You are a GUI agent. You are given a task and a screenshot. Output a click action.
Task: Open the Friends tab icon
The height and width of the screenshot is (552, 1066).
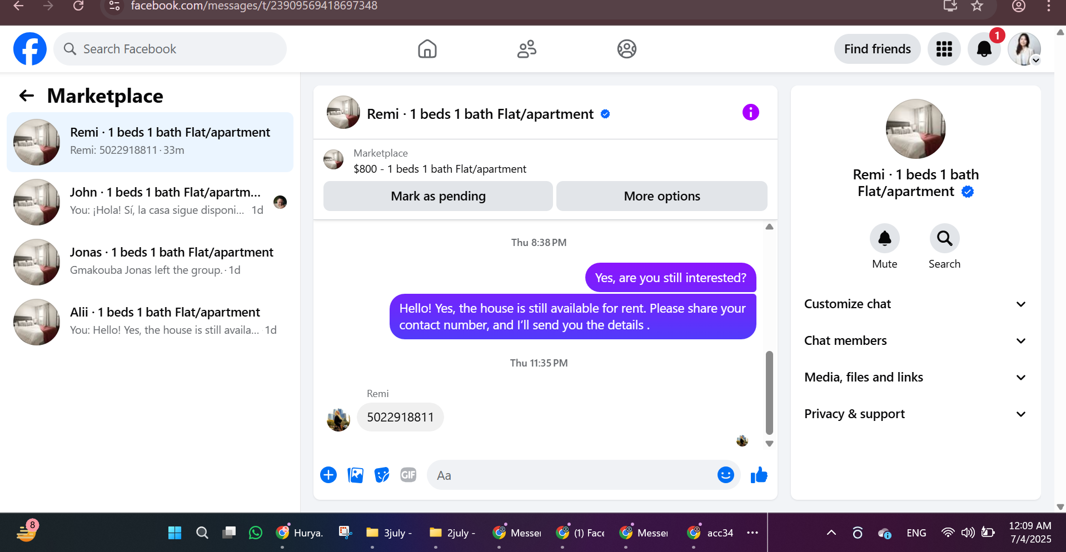click(526, 49)
